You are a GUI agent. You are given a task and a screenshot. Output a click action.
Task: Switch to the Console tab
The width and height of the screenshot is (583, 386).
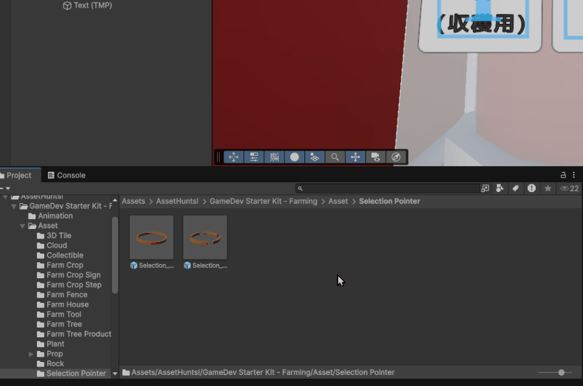[66, 175]
